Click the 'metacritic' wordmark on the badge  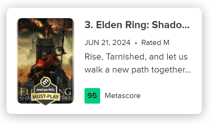point(46,90)
